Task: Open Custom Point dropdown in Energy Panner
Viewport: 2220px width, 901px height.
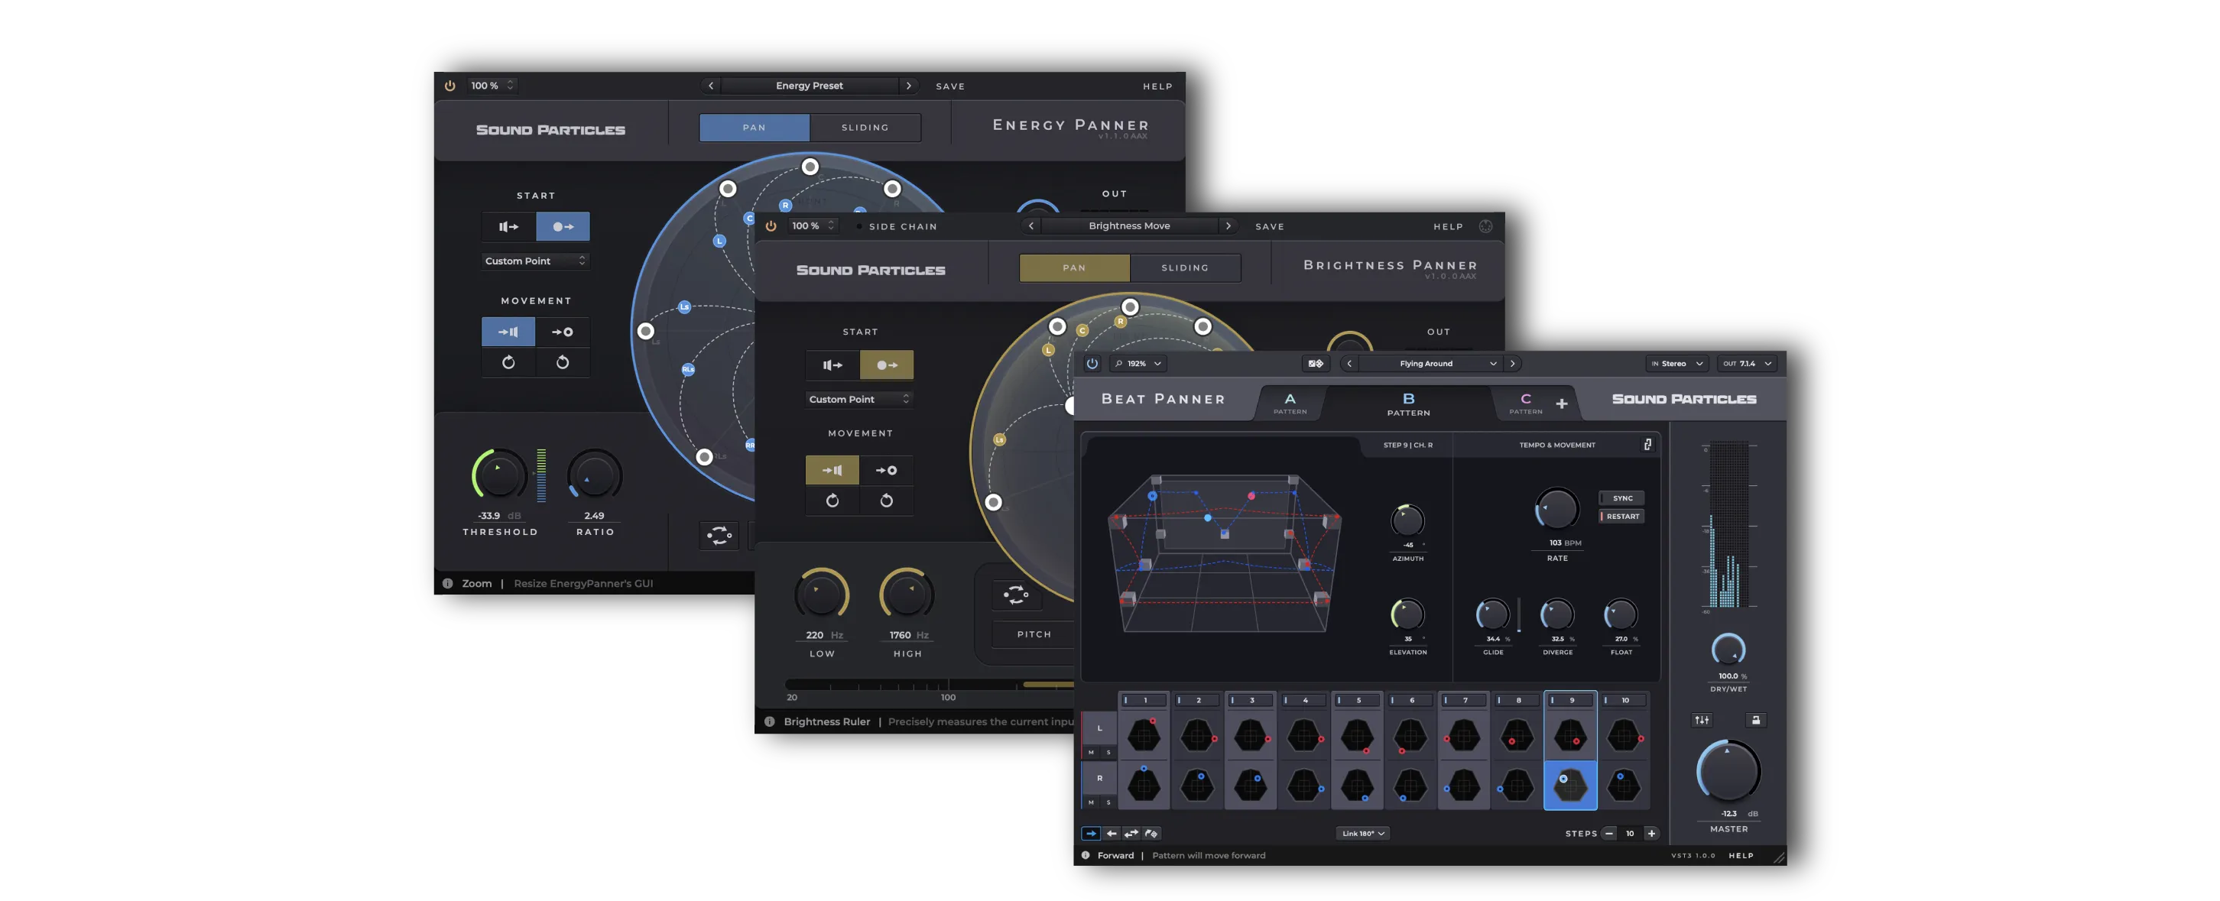Action: (535, 261)
